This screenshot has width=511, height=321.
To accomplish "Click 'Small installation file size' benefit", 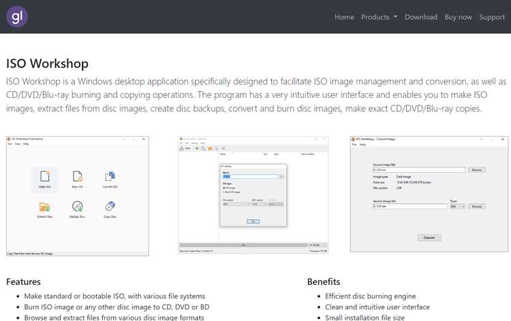I will point(365,317).
